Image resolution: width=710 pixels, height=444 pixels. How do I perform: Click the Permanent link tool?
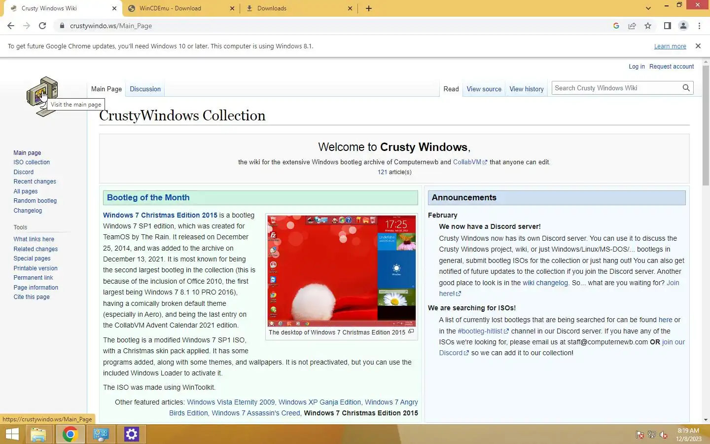33,278
